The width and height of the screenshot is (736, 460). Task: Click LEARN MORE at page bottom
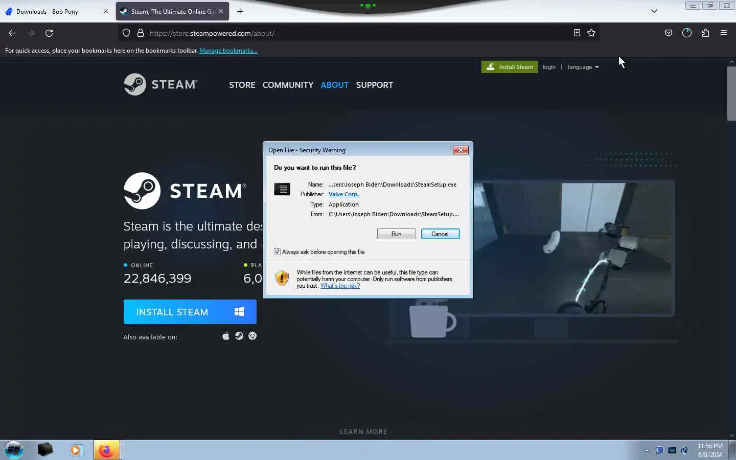pyautogui.click(x=363, y=431)
